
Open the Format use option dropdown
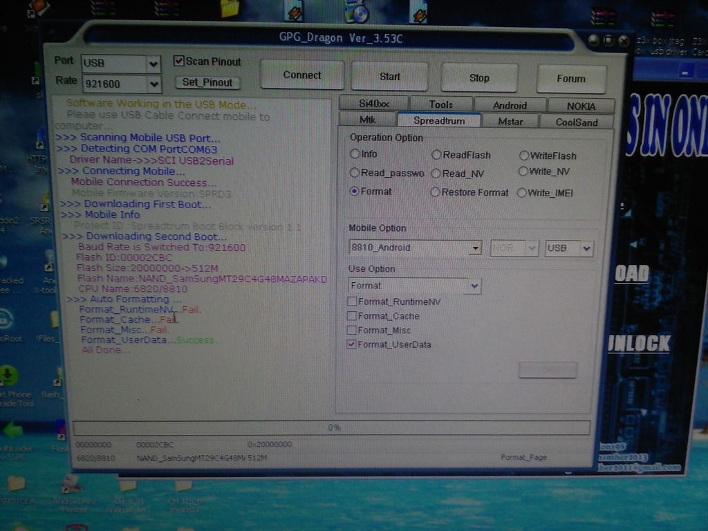click(474, 286)
